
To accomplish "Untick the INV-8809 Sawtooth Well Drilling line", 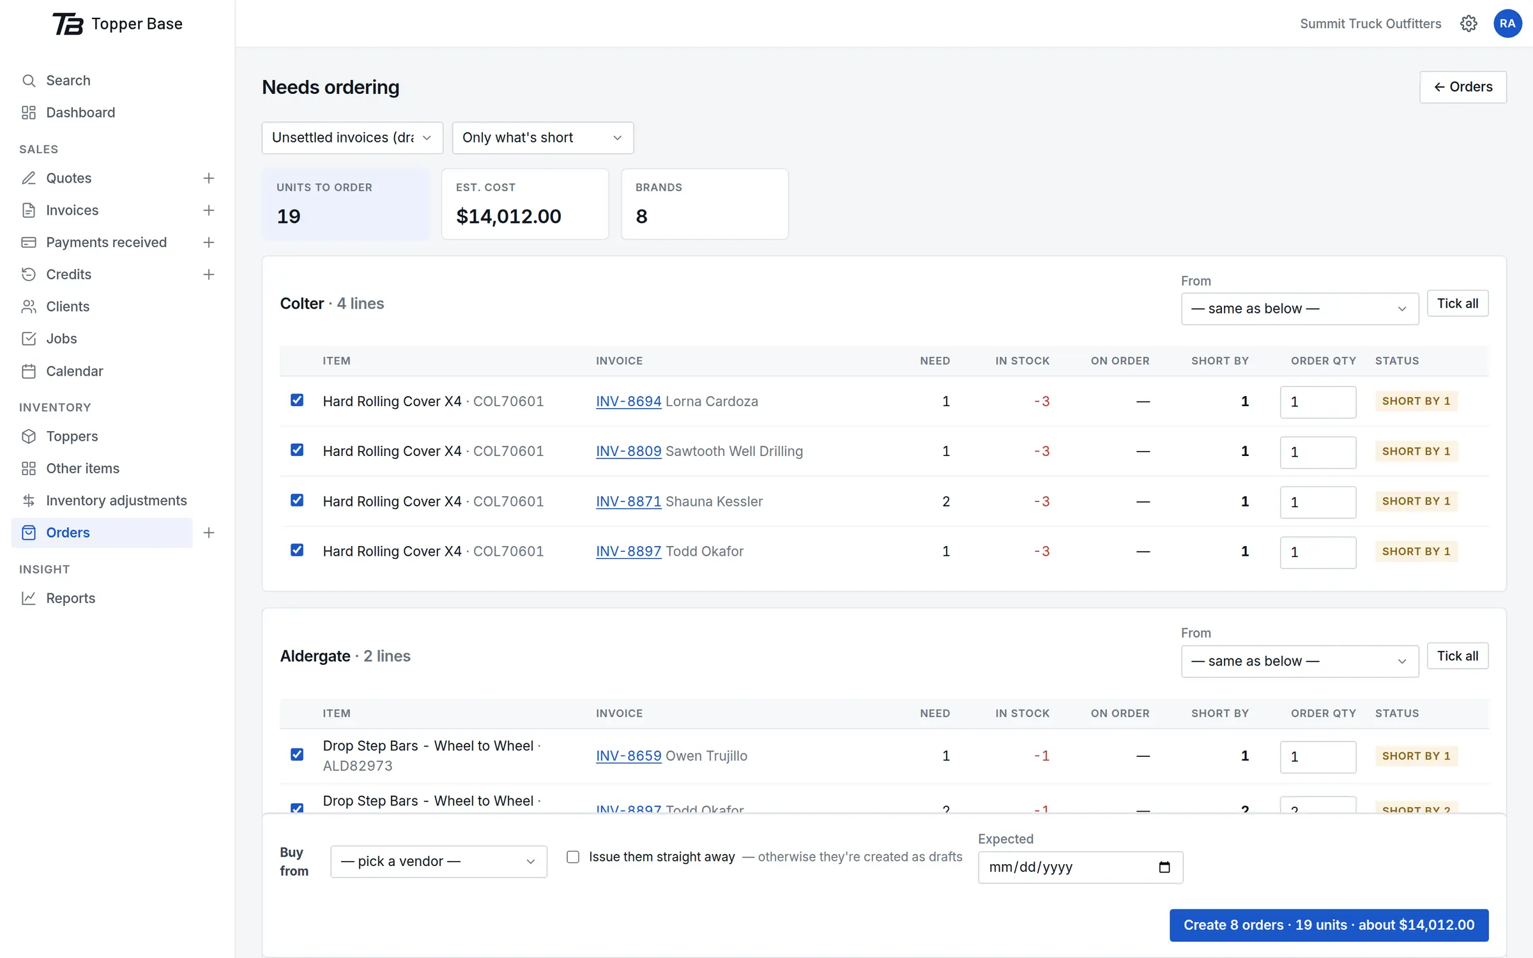I will pyautogui.click(x=297, y=450).
